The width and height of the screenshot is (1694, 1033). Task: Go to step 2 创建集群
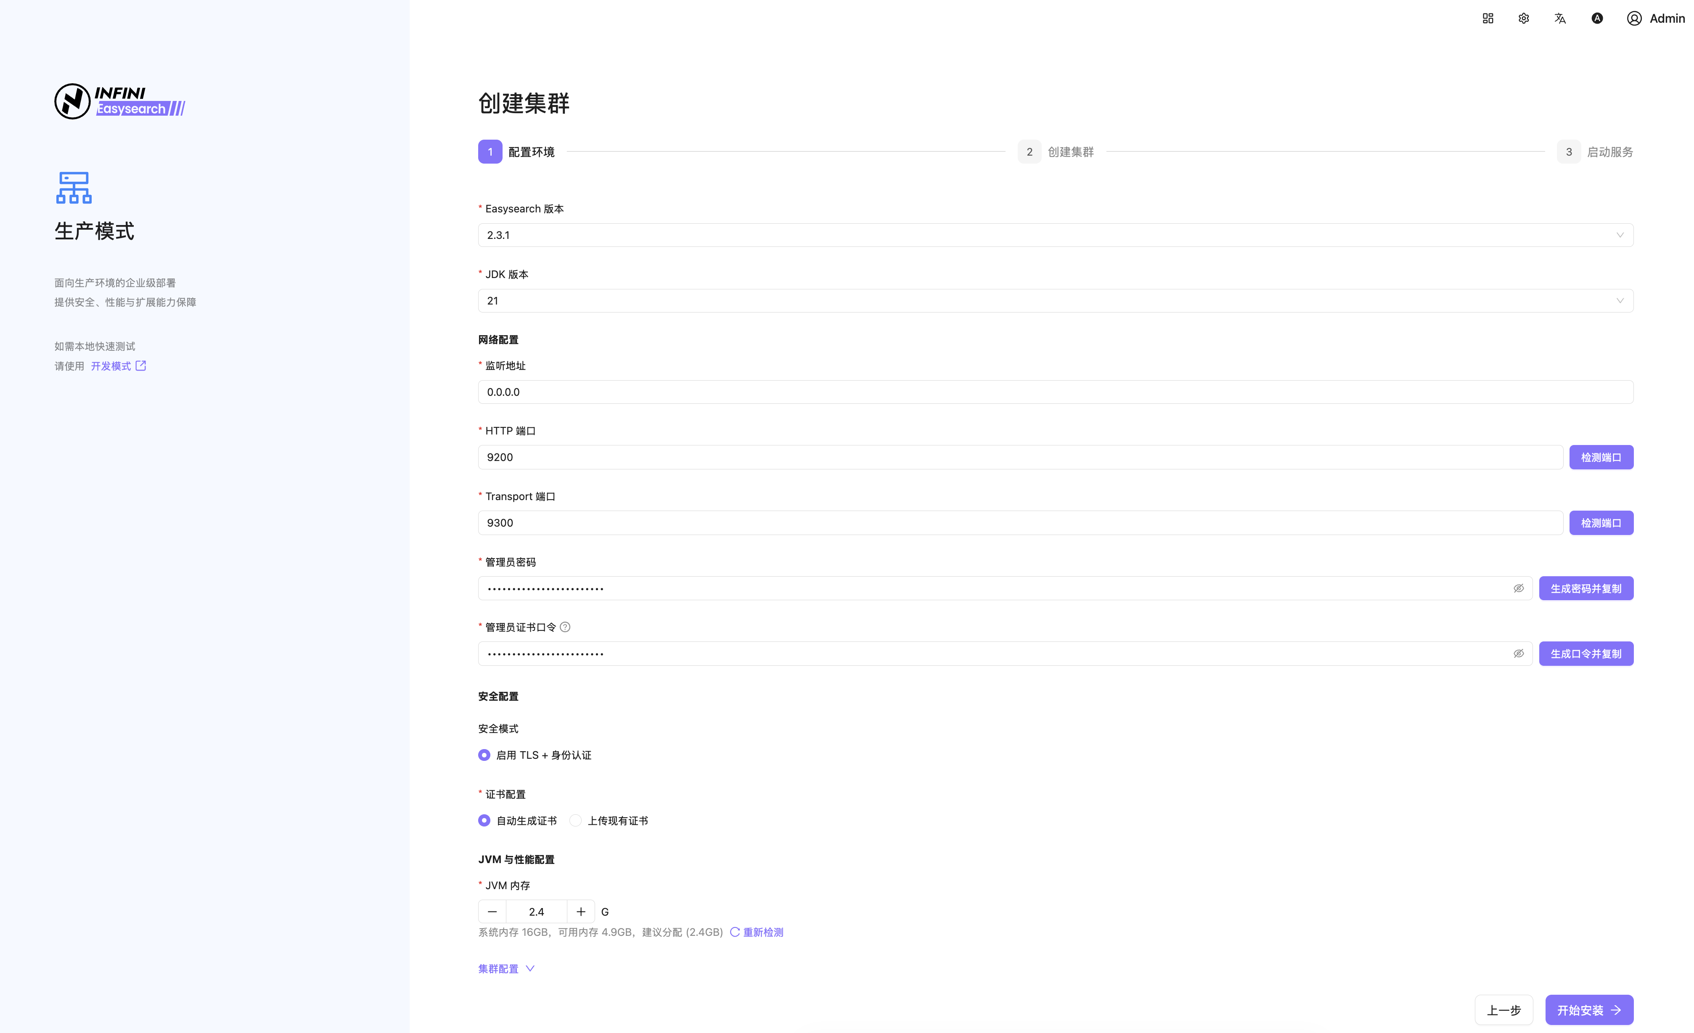(x=1056, y=152)
